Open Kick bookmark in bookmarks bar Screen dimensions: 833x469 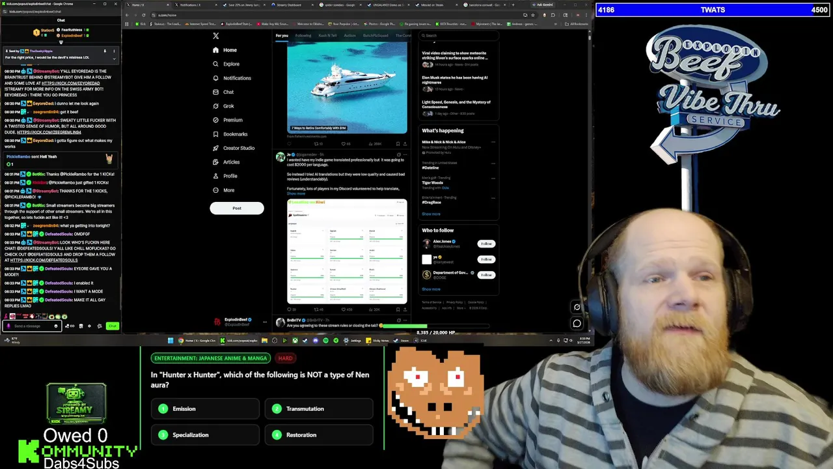pyautogui.click(x=141, y=24)
